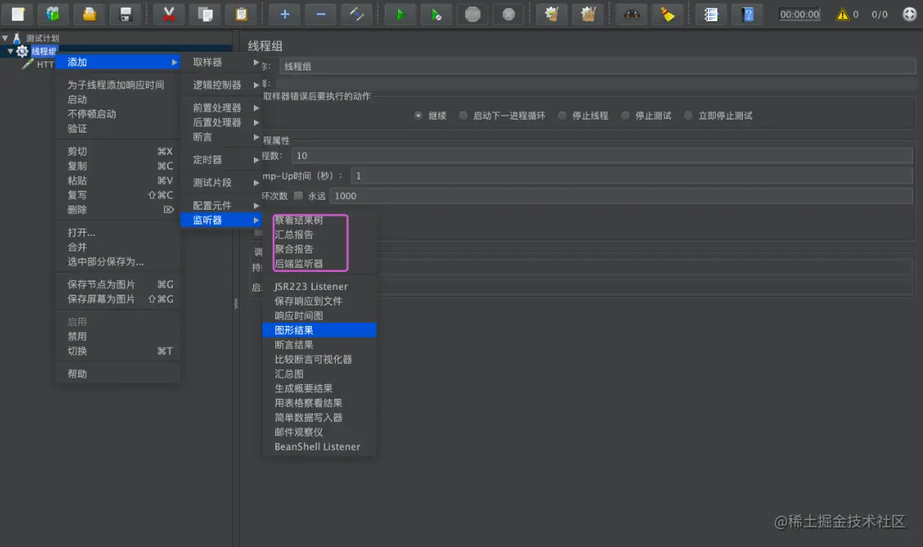Click the thread count field showing 10
This screenshot has height=547, width=923.
tap(602, 156)
